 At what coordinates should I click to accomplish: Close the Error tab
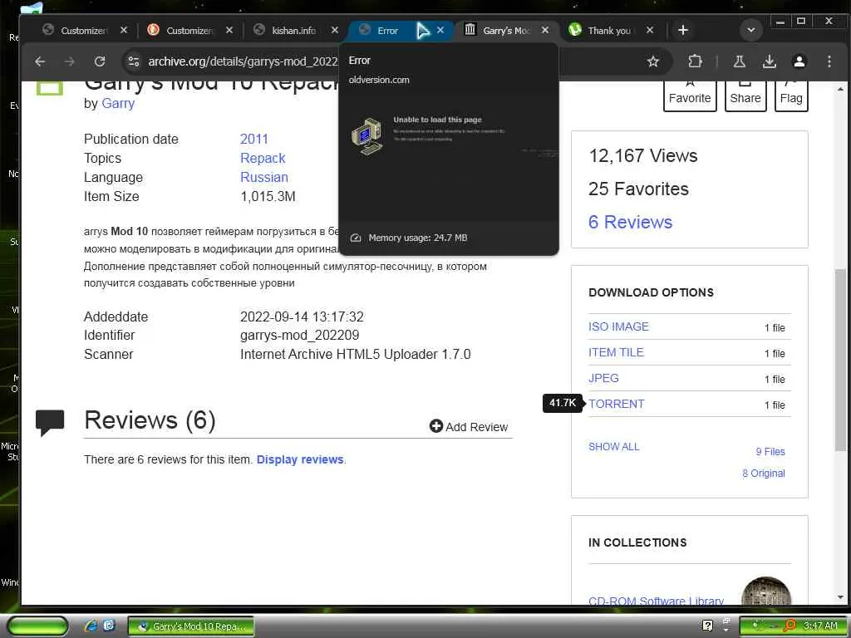(440, 31)
